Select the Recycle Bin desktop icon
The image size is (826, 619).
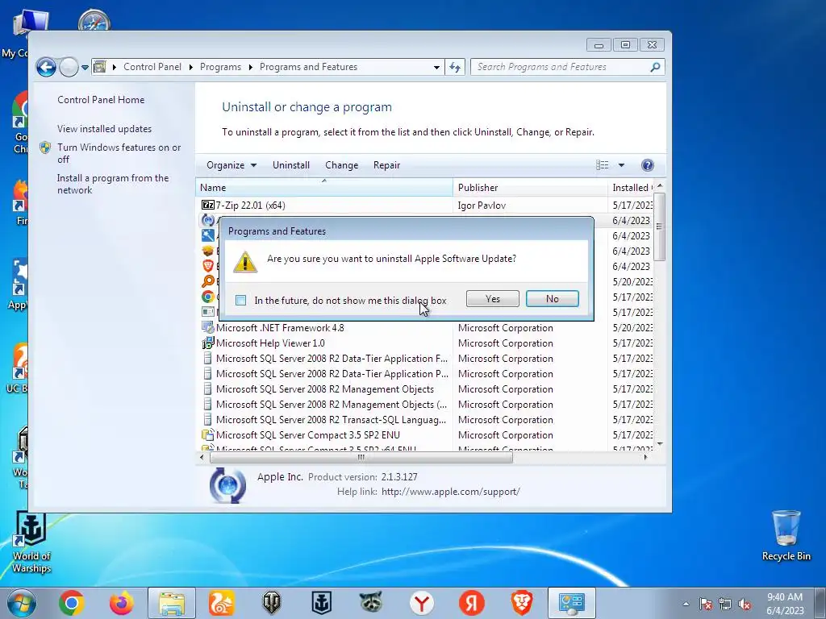(x=786, y=535)
